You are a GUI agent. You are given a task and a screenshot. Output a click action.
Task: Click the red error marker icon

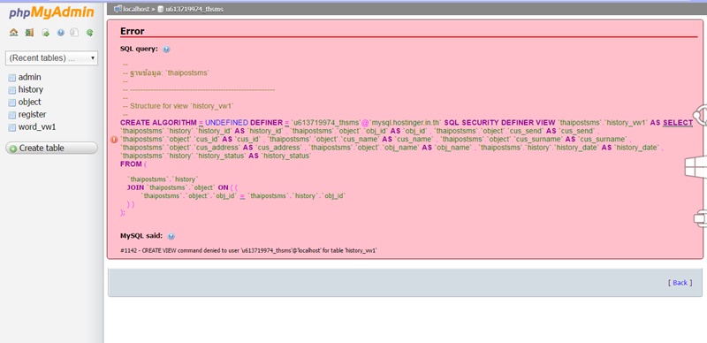114,140
